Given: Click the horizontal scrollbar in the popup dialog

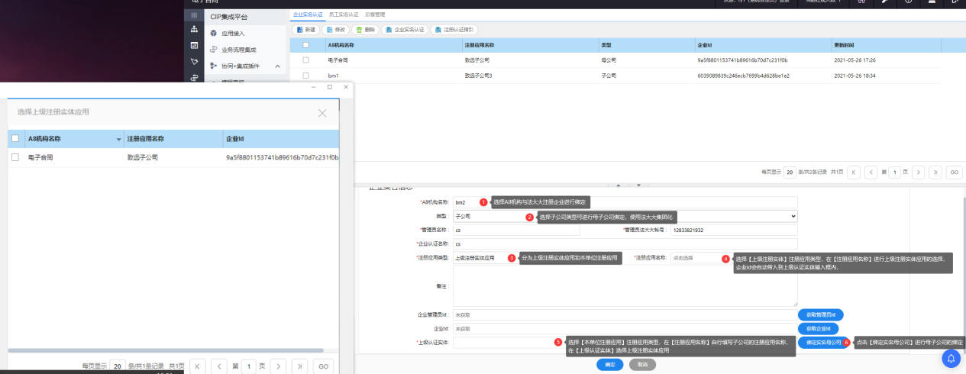Looking at the screenshot, I should (153, 350).
